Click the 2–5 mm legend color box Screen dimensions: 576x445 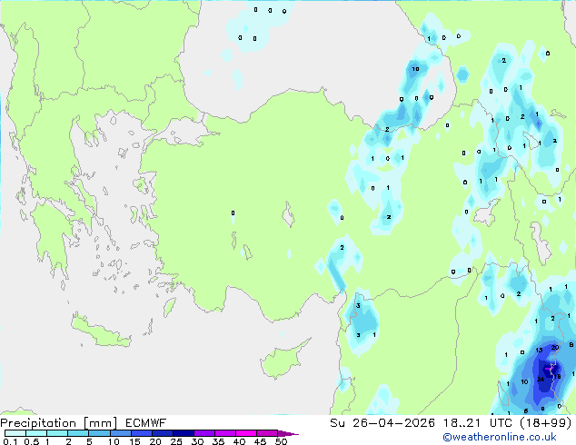(78, 433)
